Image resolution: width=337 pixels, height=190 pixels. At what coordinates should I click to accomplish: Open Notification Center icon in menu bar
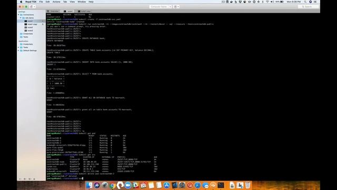[315, 2]
